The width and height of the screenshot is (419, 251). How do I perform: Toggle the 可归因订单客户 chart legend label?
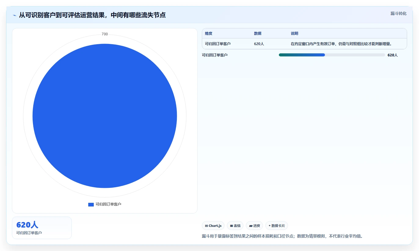108,204
